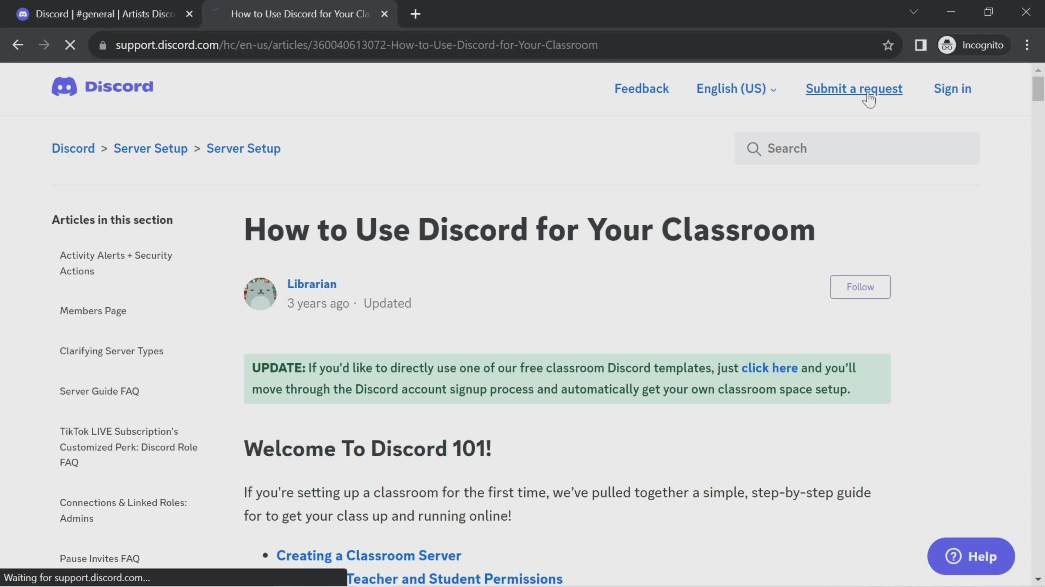Open Server Guide FAQ article
1045x587 pixels.
click(x=99, y=391)
